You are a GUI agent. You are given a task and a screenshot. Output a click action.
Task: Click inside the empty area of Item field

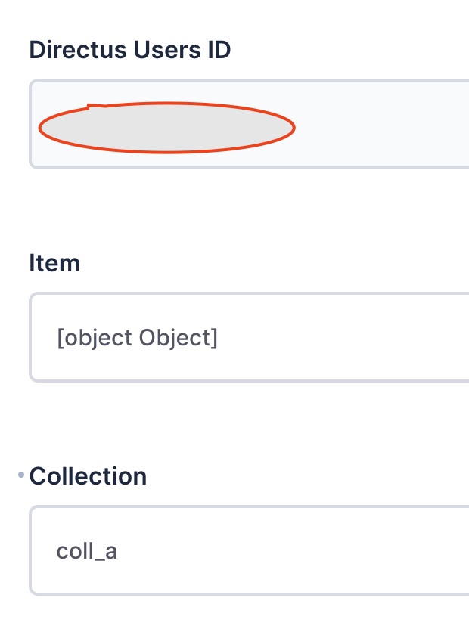[340, 337]
